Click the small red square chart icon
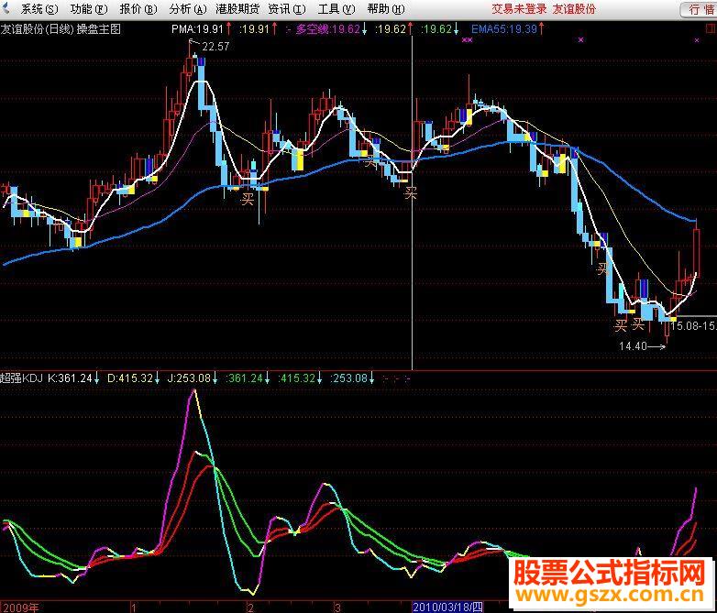717x613 pixels. click(x=711, y=28)
